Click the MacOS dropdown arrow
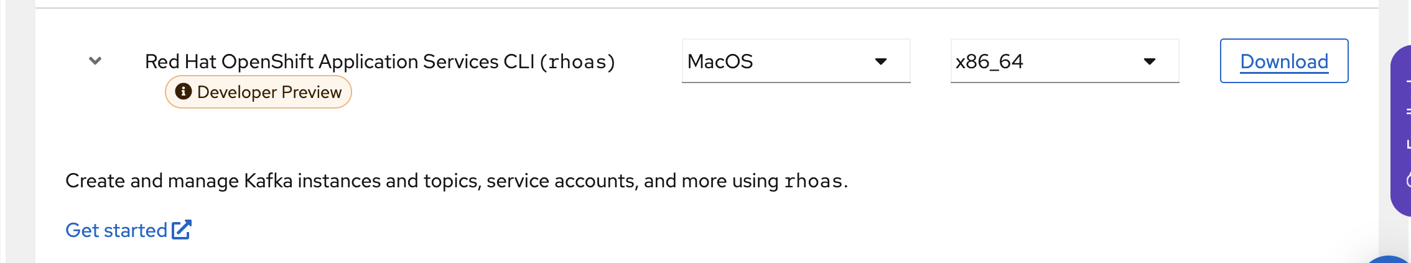The height and width of the screenshot is (263, 1411). click(x=880, y=61)
